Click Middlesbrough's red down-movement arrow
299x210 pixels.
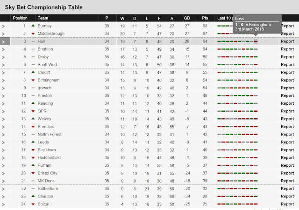(33, 34)
